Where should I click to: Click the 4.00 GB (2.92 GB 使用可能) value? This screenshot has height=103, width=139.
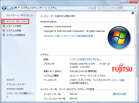coord(83,71)
